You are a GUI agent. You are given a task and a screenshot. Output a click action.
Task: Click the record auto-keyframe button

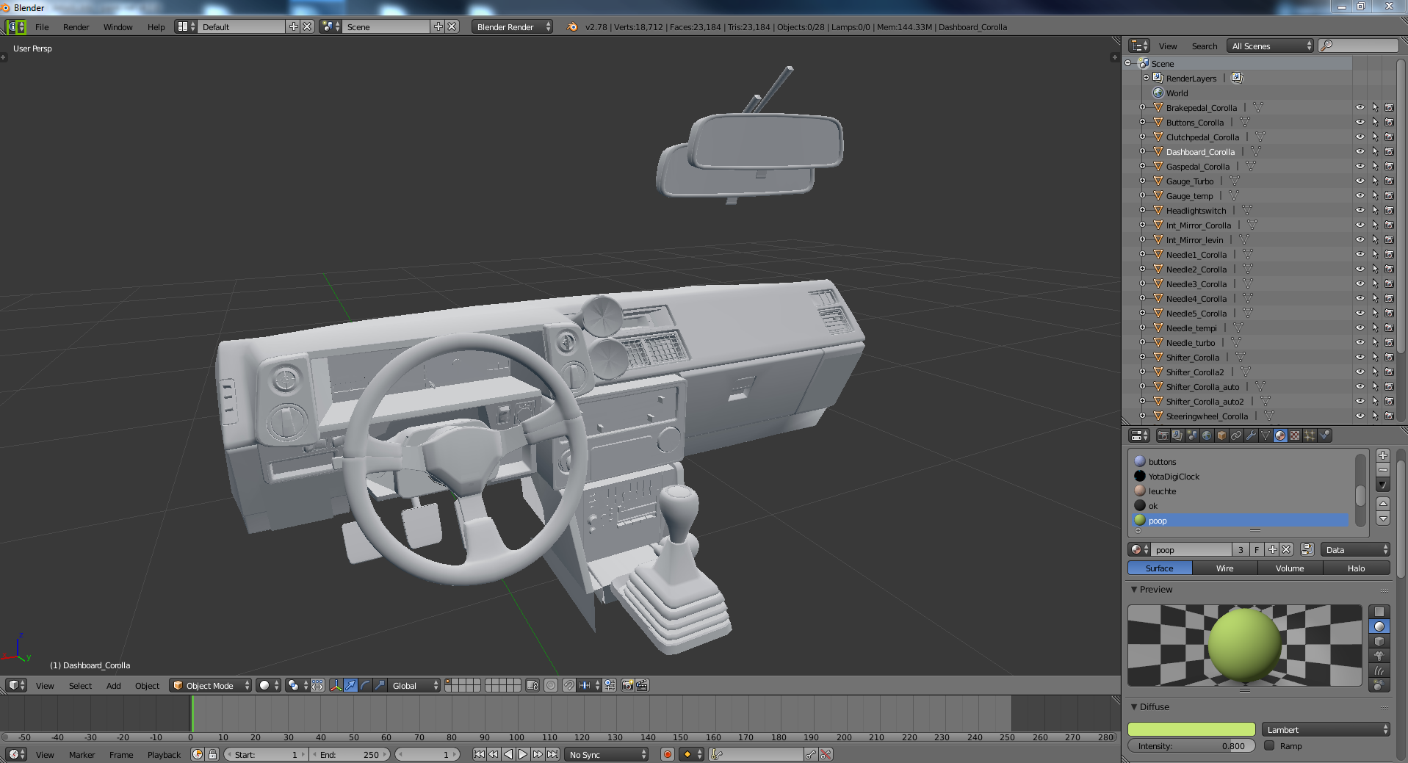667,754
